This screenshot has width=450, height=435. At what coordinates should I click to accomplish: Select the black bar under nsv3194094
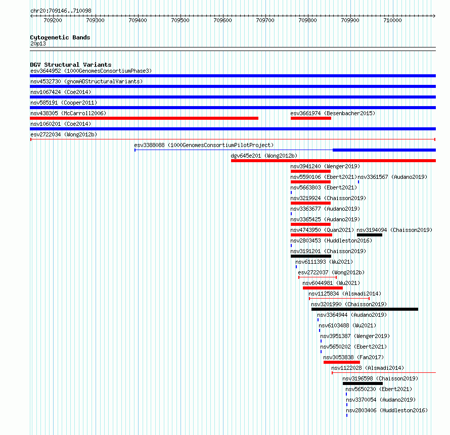370,235
